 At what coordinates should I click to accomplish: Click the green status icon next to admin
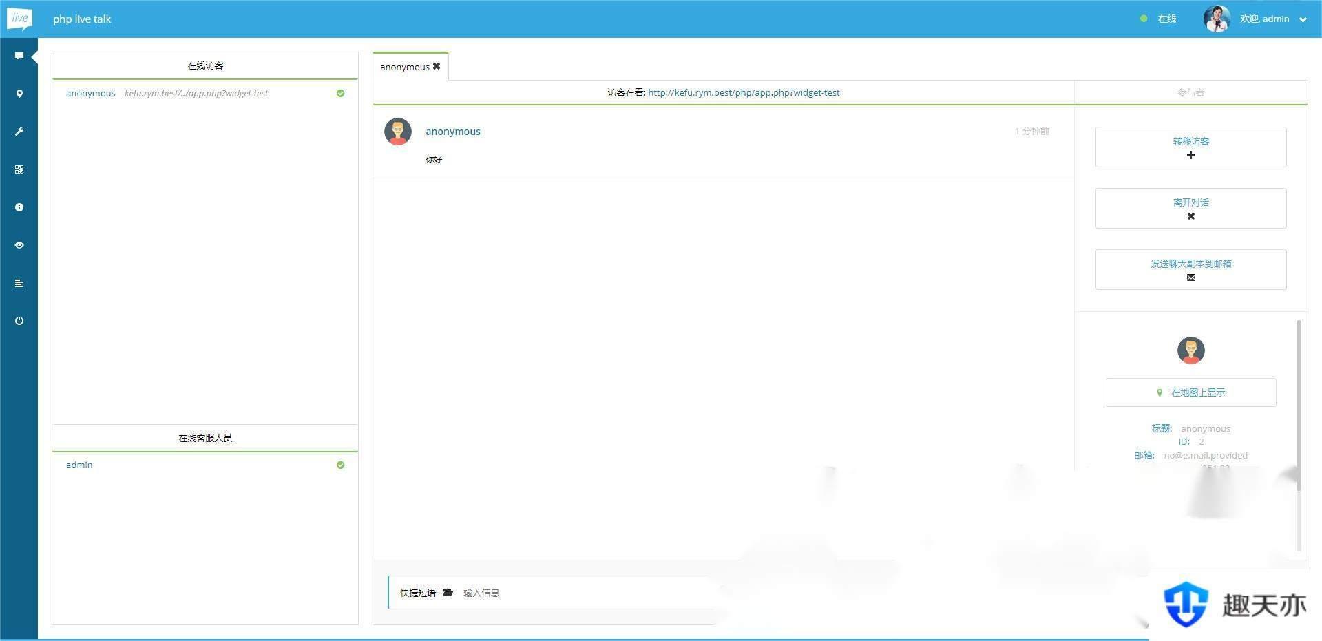point(340,465)
